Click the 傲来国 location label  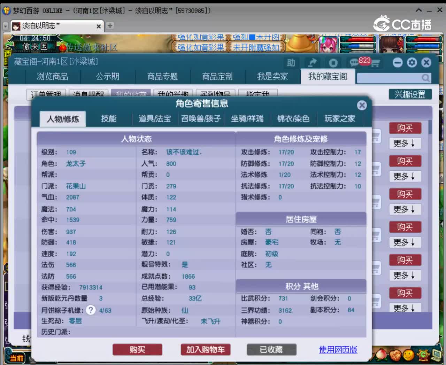35,47
